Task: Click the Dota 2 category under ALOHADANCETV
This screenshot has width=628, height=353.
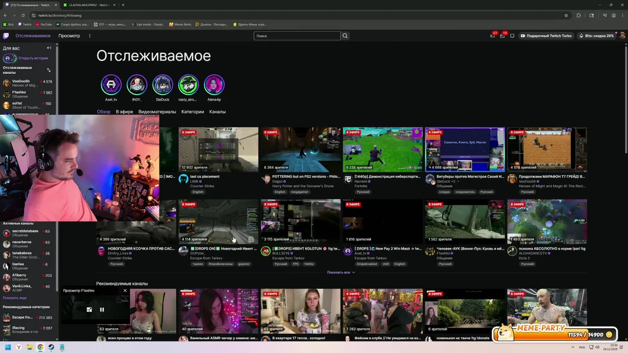Action: [524, 258]
